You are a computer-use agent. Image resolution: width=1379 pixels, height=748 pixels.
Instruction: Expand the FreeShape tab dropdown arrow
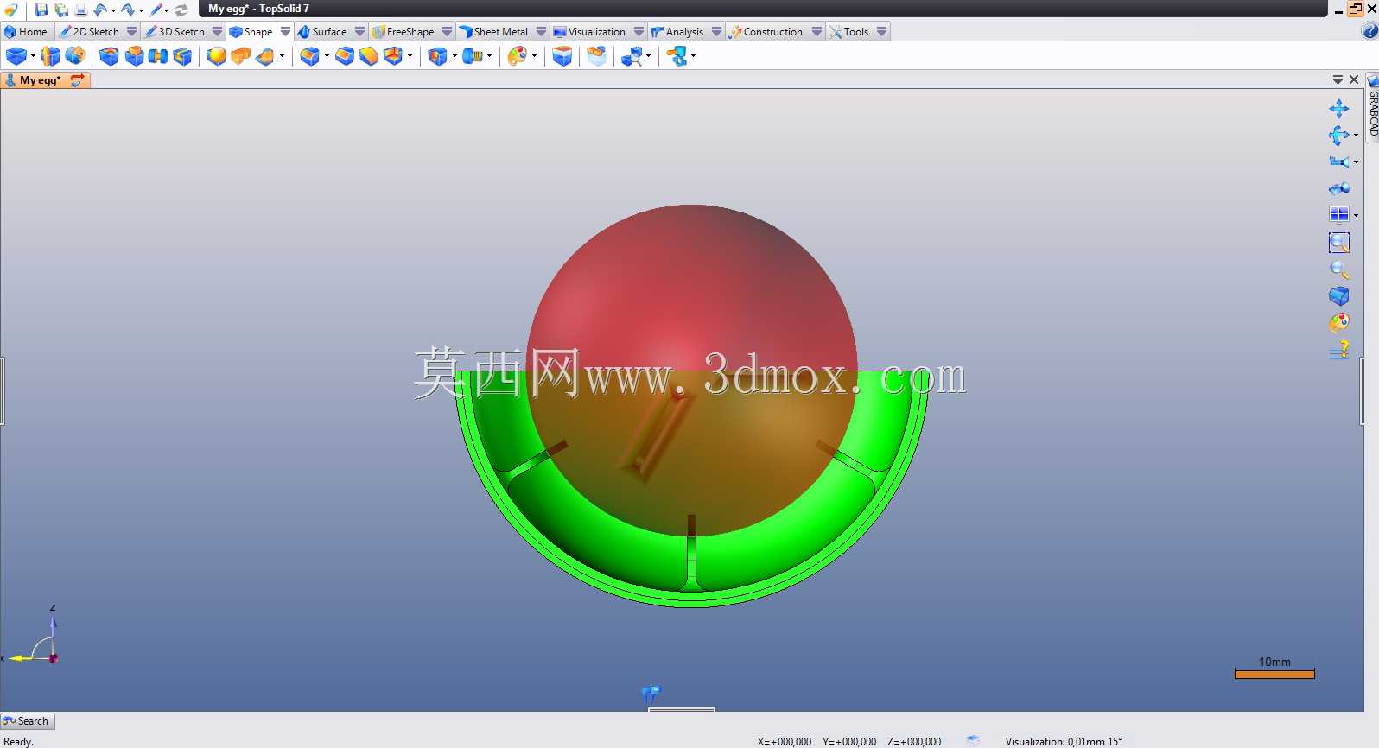click(447, 31)
